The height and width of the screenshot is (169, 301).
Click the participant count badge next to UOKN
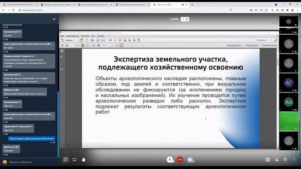pyautogui.click(x=185, y=19)
